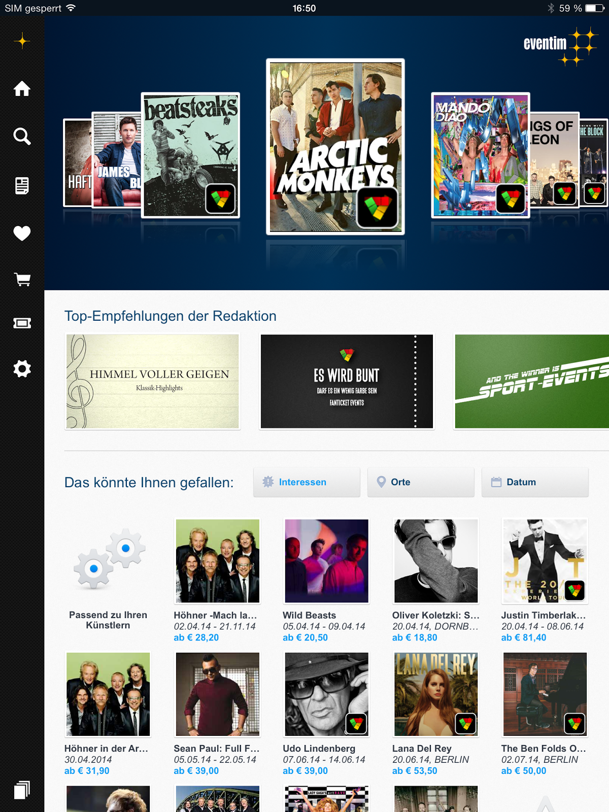
Task: Open Lana Del Rey event image
Action: click(x=436, y=694)
